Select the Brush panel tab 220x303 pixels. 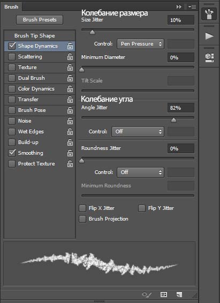11,7
